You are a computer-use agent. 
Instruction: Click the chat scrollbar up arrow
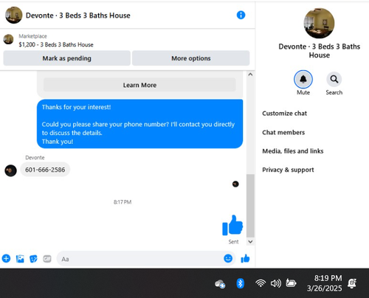click(250, 74)
